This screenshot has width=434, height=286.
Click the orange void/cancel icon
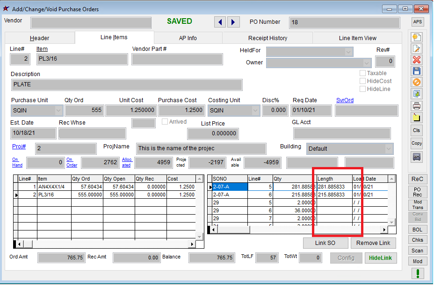417,83
